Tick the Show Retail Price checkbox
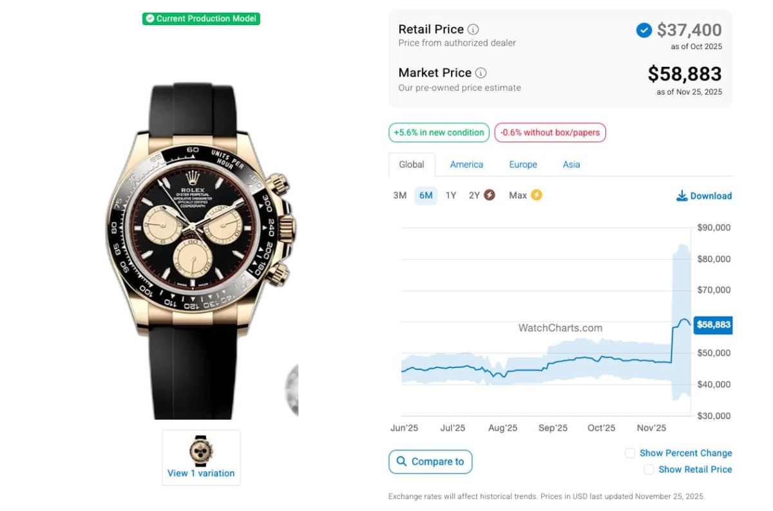Screen dimensions: 773x511 649,470
